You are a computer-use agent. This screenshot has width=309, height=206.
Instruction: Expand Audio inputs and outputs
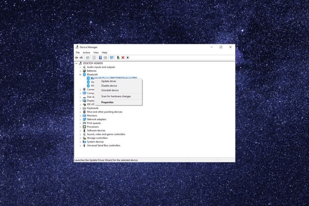click(x=80, y=67)
